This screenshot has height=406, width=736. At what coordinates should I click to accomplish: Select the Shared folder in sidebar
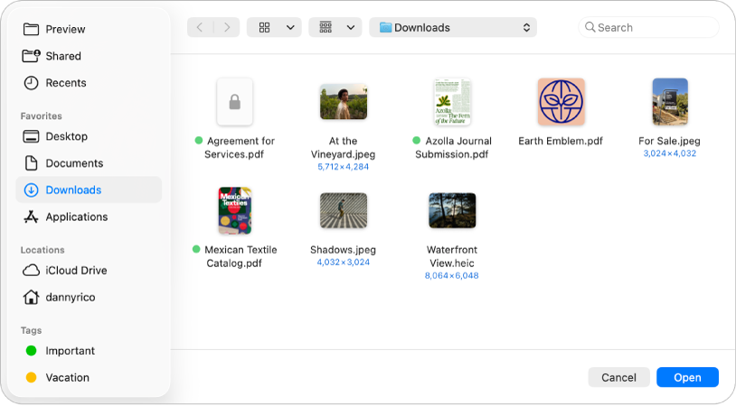click(x=63, y=56)
